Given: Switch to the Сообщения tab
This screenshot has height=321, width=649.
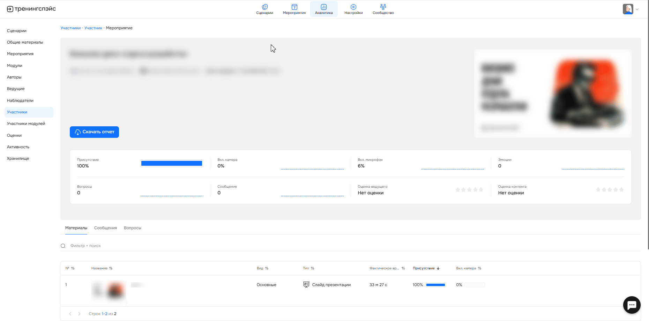Looking at the screenshot, I should click(x=105, y=228).
